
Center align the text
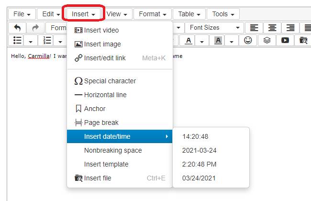[x=272, y=28]
